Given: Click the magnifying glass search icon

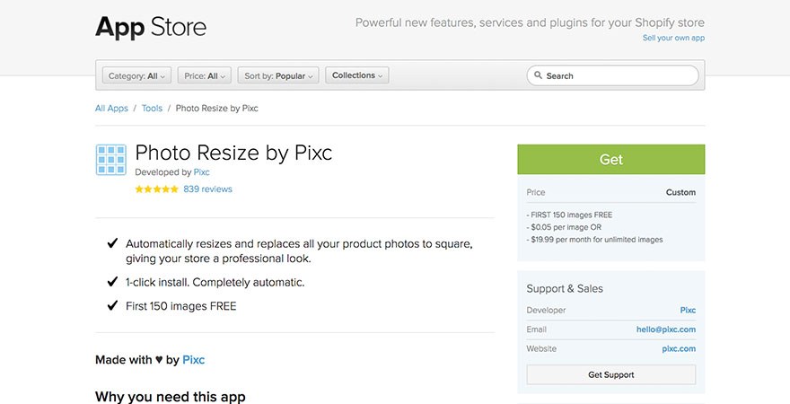Looking at the screenshot, I should click(538, 75).
